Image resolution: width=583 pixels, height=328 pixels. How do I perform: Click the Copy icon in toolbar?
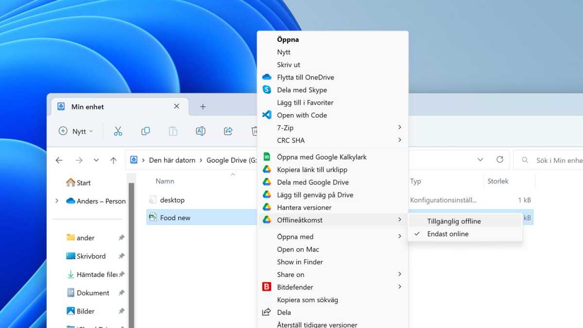coord(145,131)
